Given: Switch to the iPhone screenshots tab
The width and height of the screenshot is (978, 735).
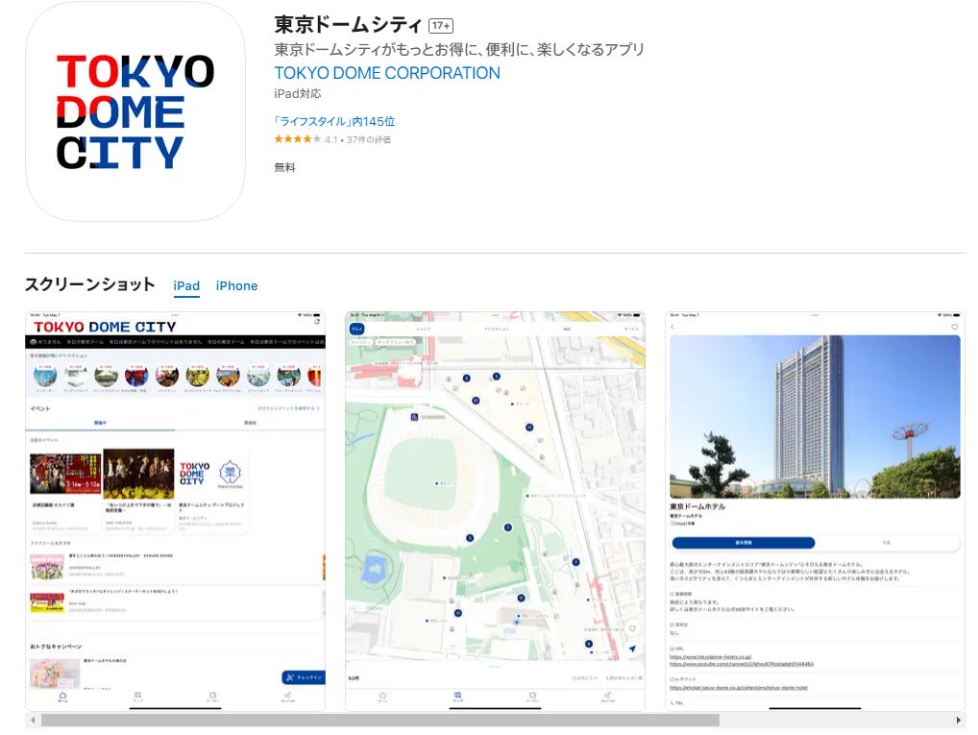Looking at the screenshot, I should point(236,285).
